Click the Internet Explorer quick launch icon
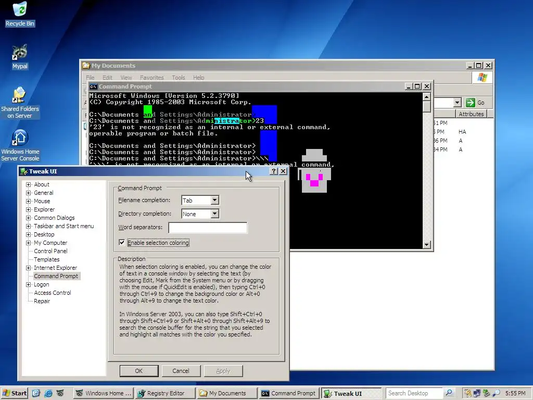This screenshot has height=400, width=533. (48, 393)
